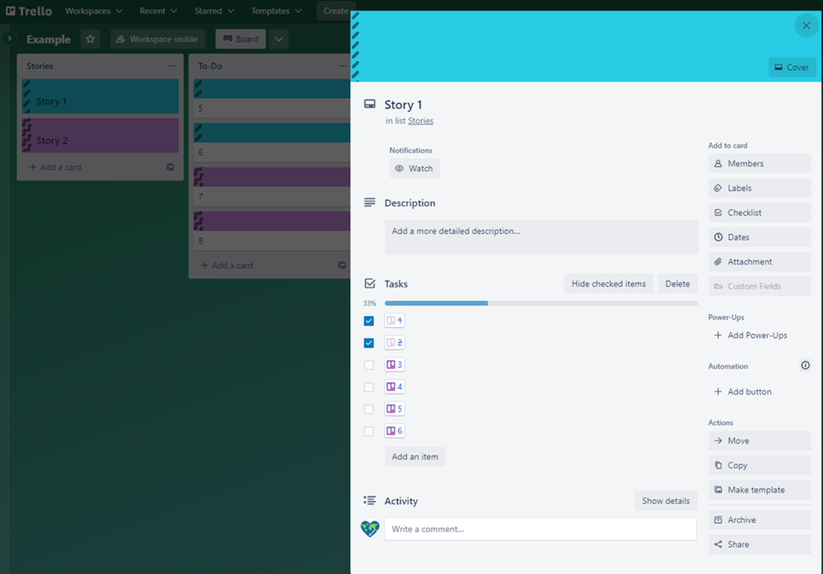
Task: Click the Activity section icon
Action: point(370,501)
